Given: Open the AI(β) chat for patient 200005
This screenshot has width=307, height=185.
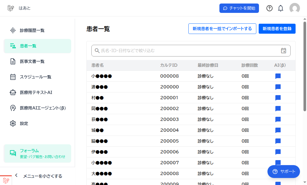Looking at the screenshot, I should click(x=278, y=141).
